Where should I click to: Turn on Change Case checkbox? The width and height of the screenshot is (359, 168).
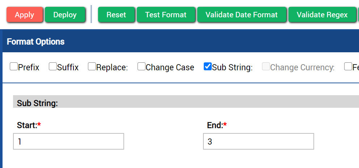click(x=141, y=67)
